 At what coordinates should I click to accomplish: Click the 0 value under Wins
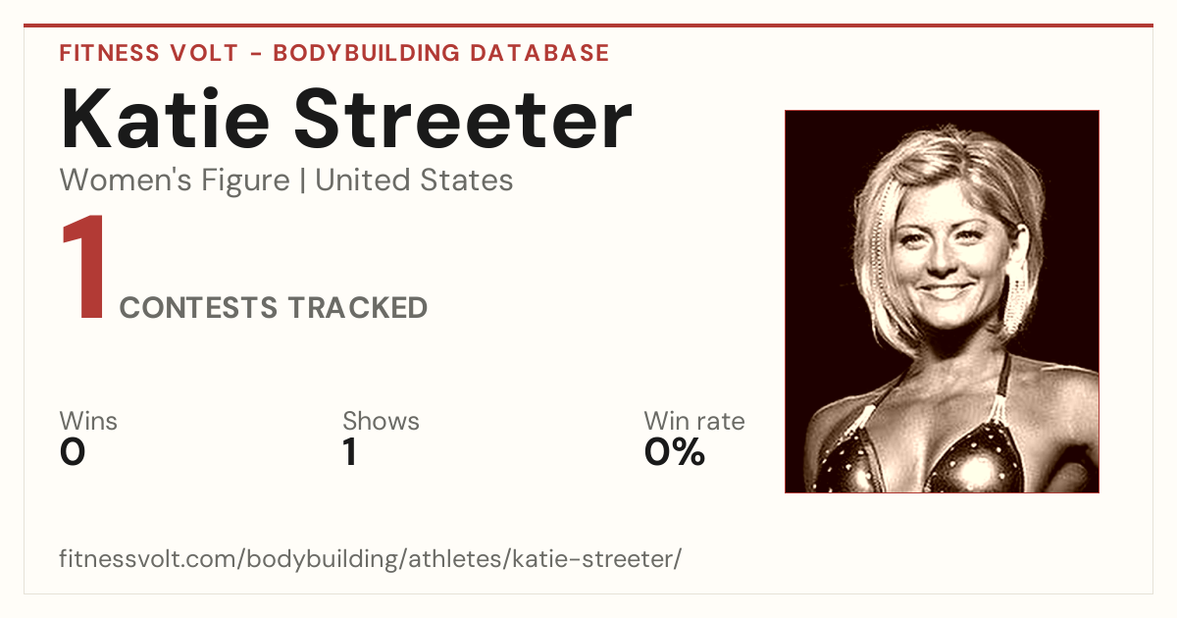pyautogui.click(x=73, y=452)
